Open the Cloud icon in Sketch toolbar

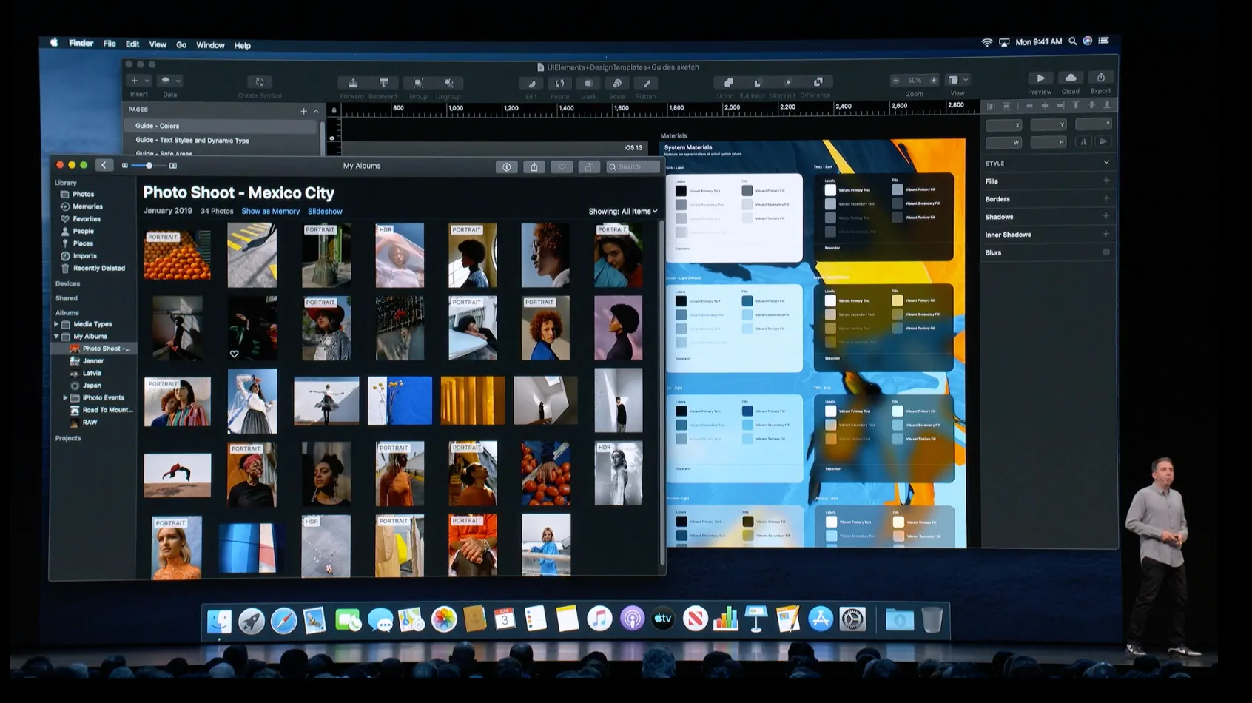1070,78
